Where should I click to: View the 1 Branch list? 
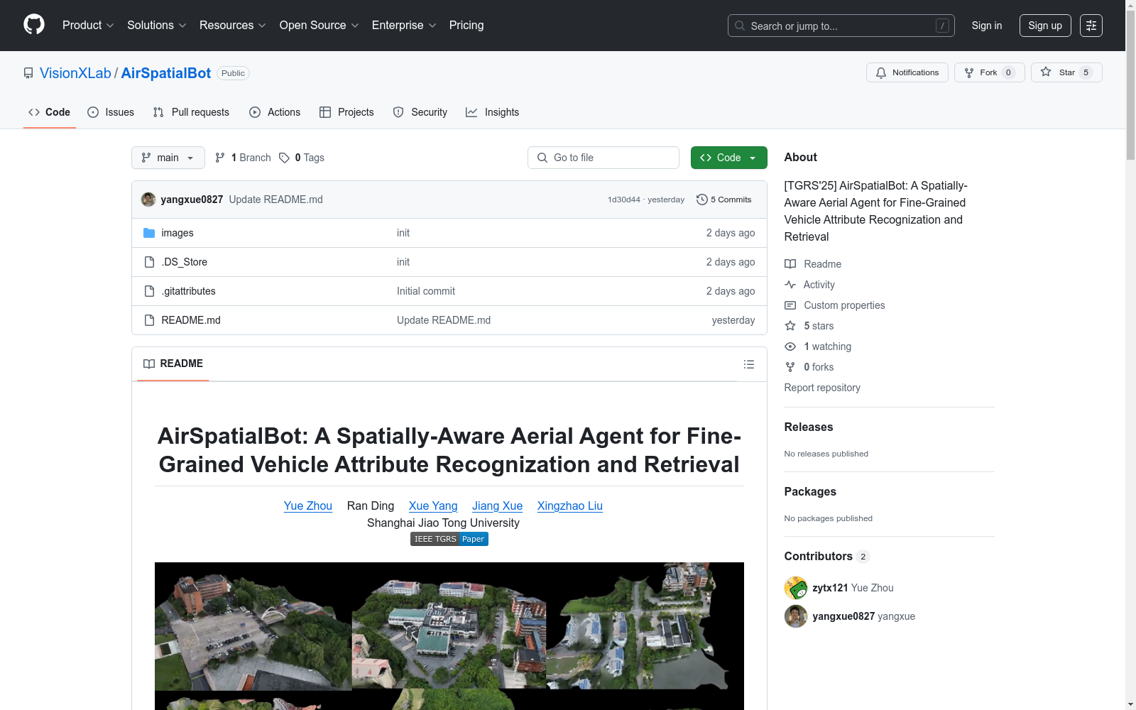click(243, 158)
